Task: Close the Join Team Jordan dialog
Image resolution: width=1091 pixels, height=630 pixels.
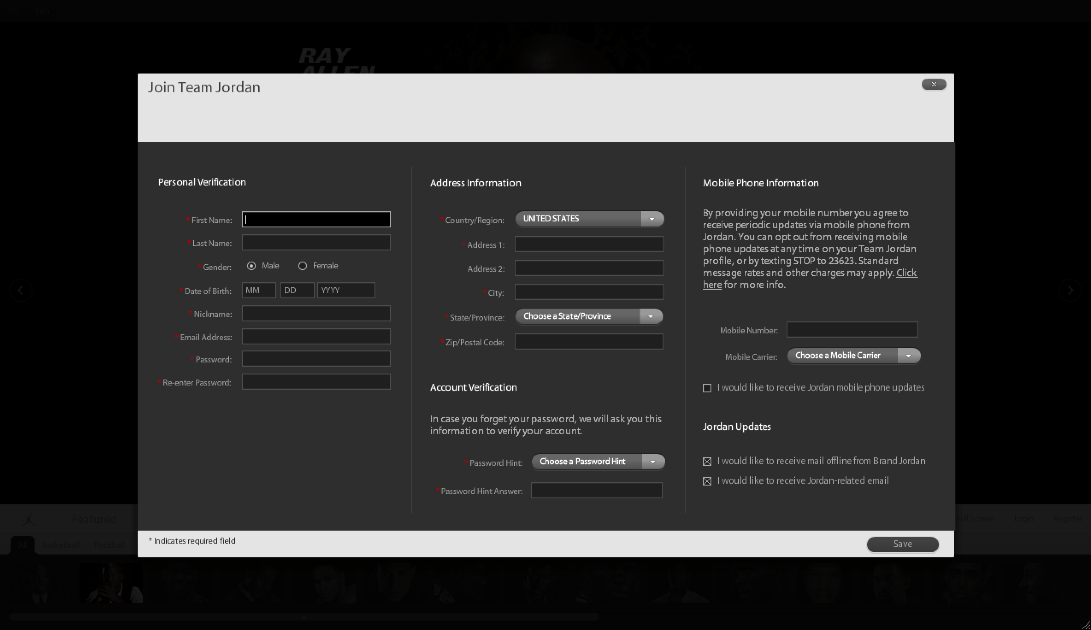Action: (x=934, y=84)
